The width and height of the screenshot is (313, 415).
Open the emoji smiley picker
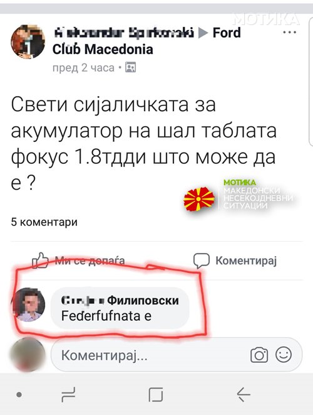tap(284, 355)
